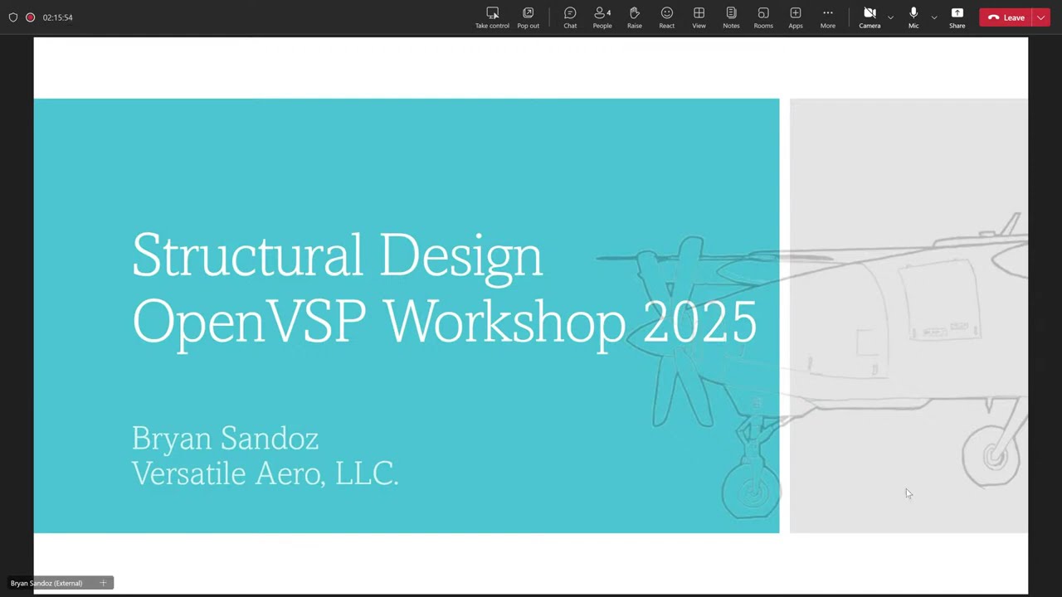Click the plus icon beside presenter name
Image resolution: width=1062 pixels, height=597 pixels.
coord(103,583)
